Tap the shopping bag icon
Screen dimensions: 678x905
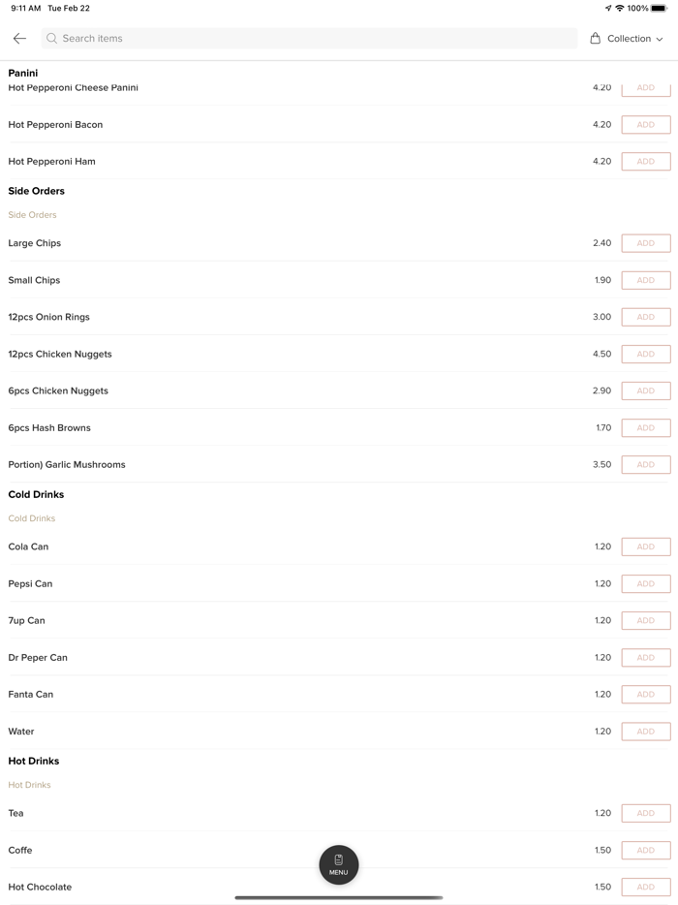pyautogui.click(x=596, y=39)
